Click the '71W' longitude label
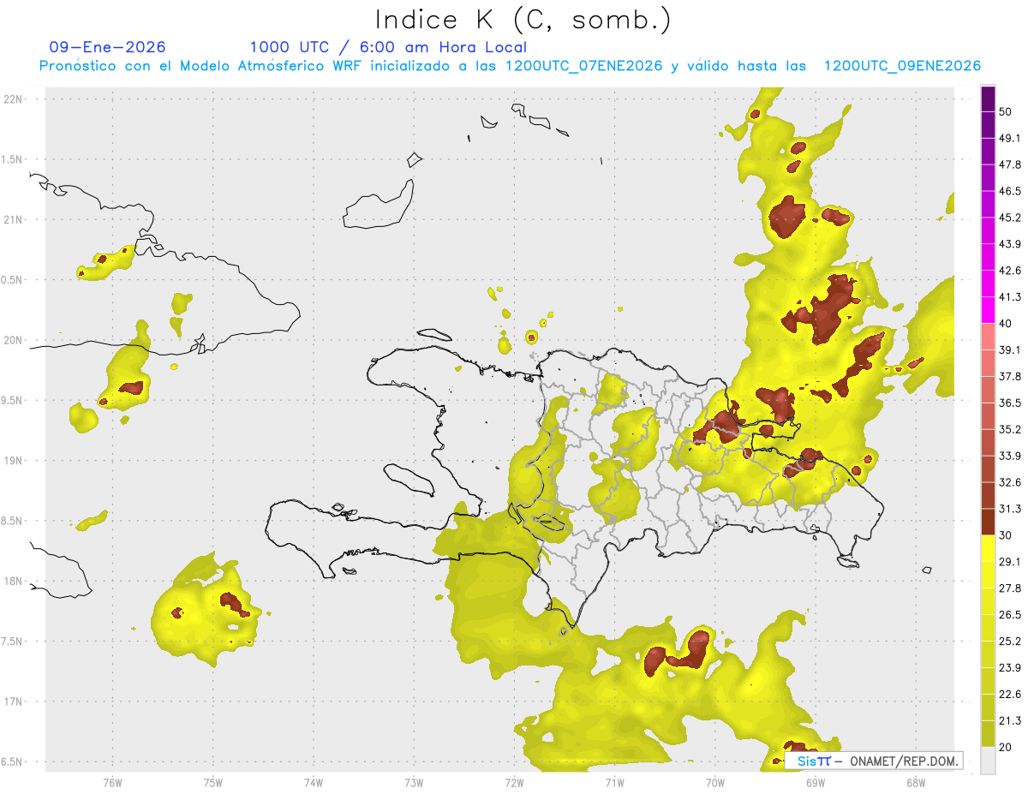1028x794 pixels. [614, 783]
